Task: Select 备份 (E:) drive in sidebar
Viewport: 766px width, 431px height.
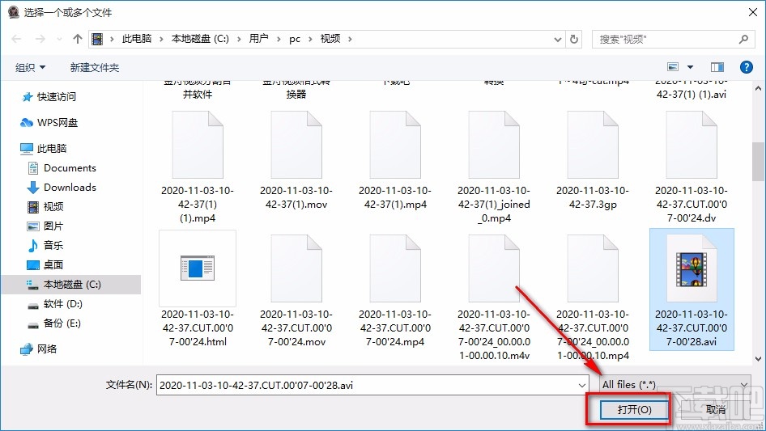Action: [x=54, y=323]
